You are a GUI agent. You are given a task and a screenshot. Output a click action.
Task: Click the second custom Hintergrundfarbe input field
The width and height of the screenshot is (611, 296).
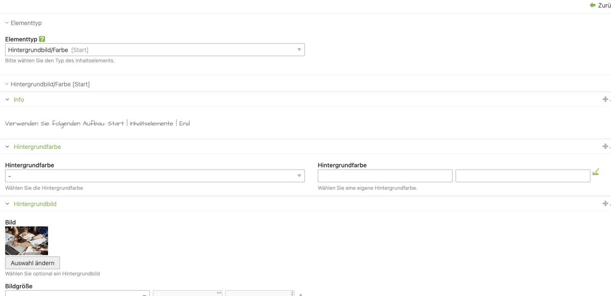(x=523, y=176)
